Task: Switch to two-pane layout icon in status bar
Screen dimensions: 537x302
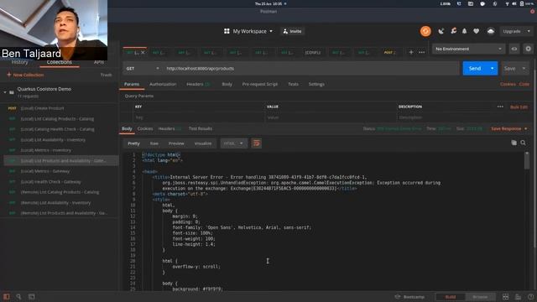Action: [505, 297]
